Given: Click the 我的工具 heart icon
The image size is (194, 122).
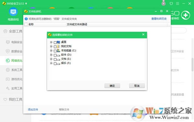Looking at the screenshot, I should pos(5,99).
